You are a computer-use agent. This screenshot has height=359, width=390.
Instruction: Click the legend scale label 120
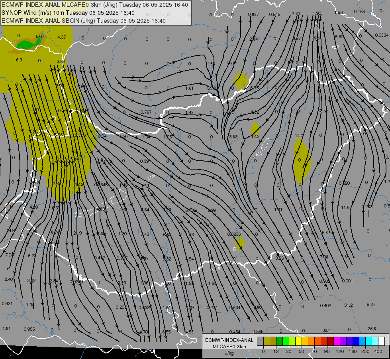coord(340,351)
